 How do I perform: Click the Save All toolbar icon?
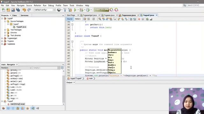tap(18, 10)
